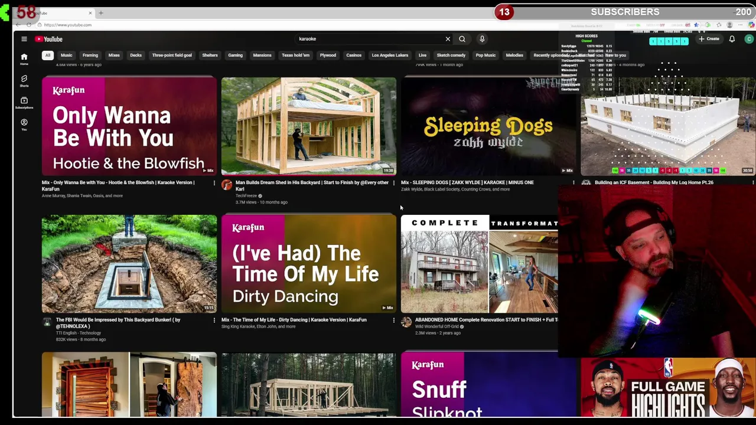
Task: Open the You section in the sidebar
Action: coord(24,125)
